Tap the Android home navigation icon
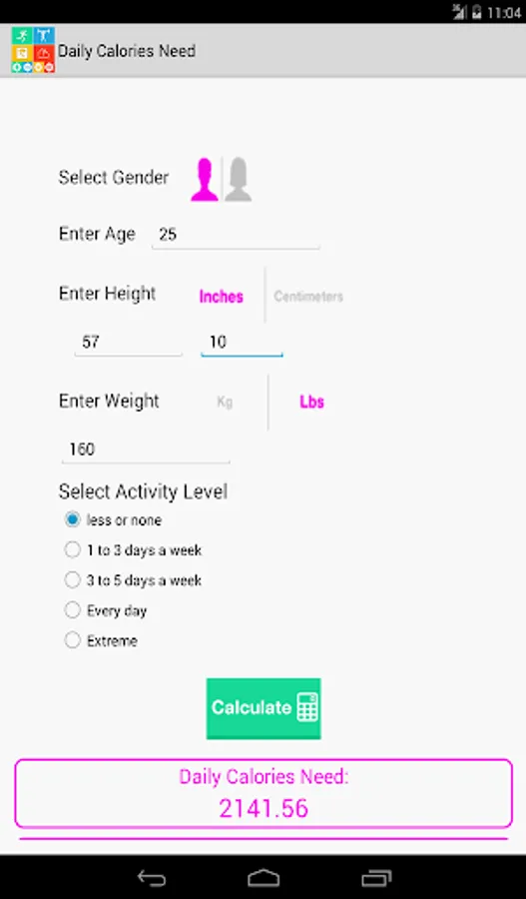526x899 pixels. [x=263, y=878]
